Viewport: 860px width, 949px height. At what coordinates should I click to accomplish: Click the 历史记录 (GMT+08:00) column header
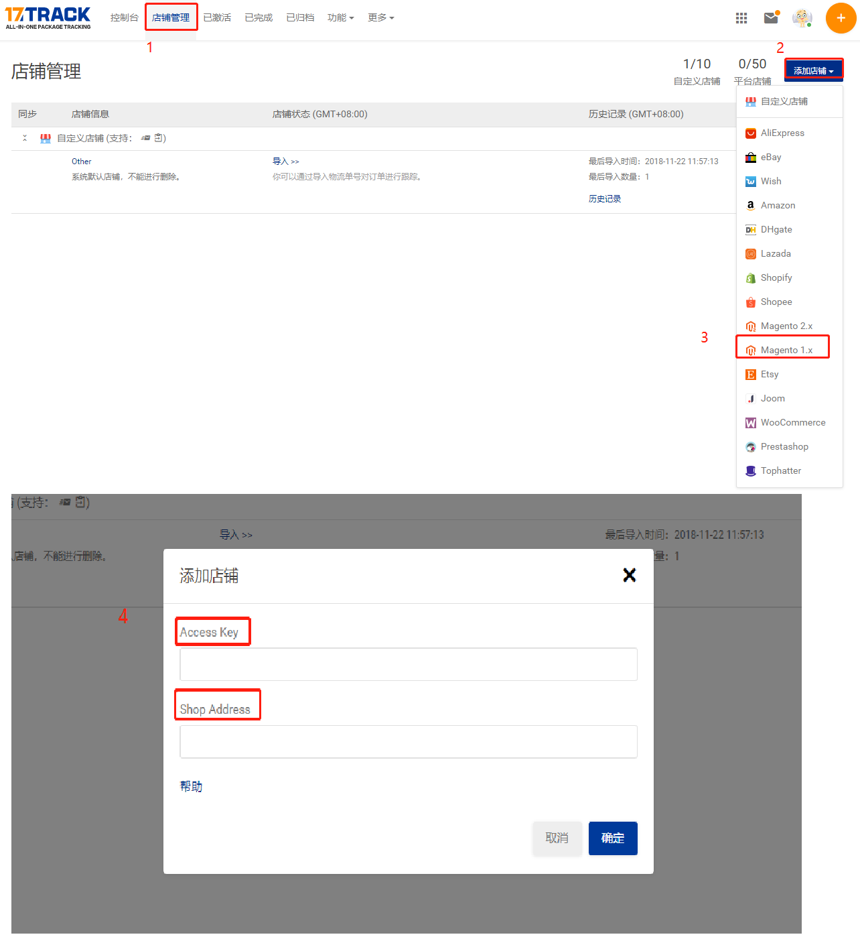click(636, 115)
